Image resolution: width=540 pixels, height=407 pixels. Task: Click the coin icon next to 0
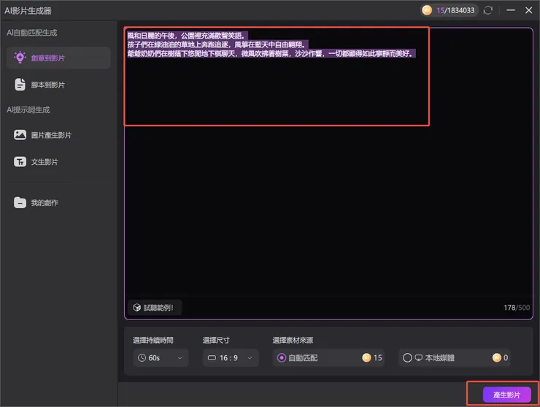[497, 357]
